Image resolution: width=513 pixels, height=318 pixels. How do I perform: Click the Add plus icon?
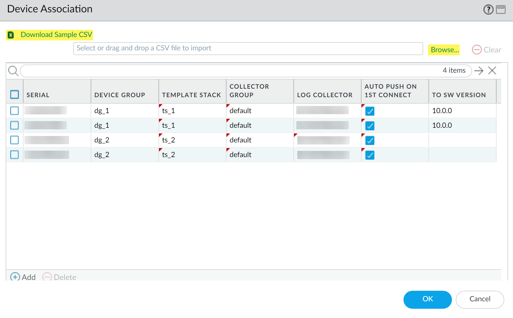[15, 277]
